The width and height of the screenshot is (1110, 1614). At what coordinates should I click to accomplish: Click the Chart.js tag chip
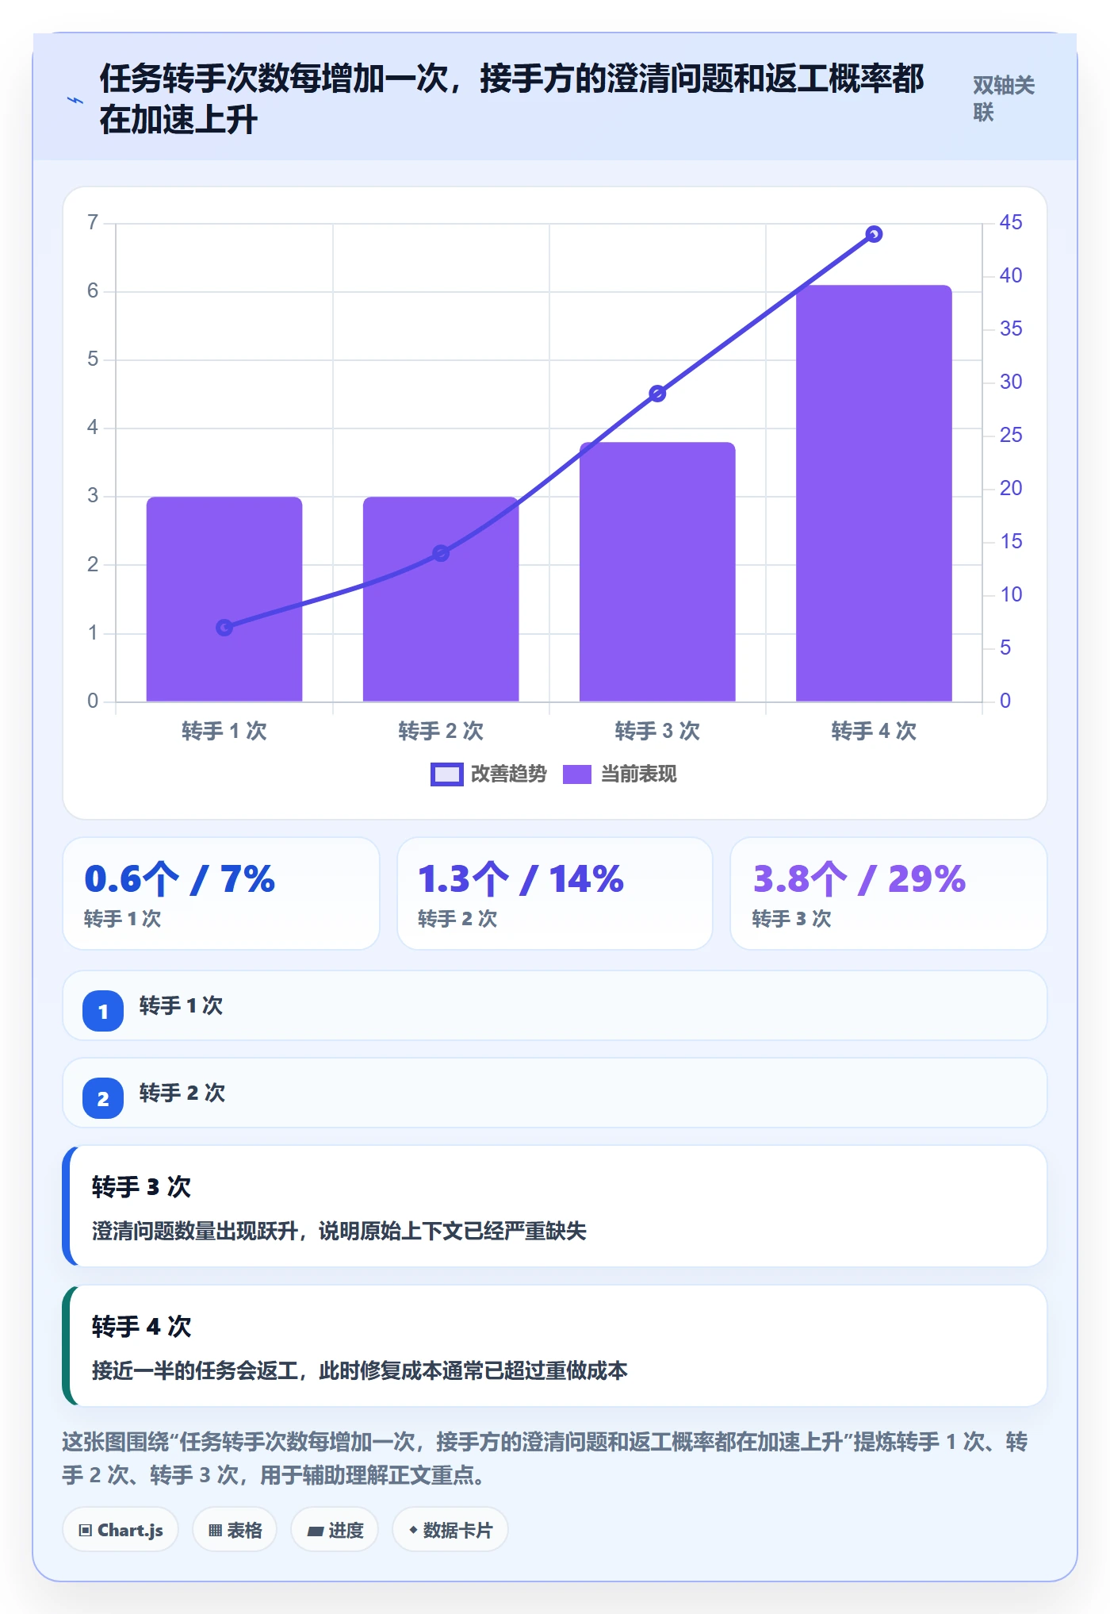[121, 1530]
